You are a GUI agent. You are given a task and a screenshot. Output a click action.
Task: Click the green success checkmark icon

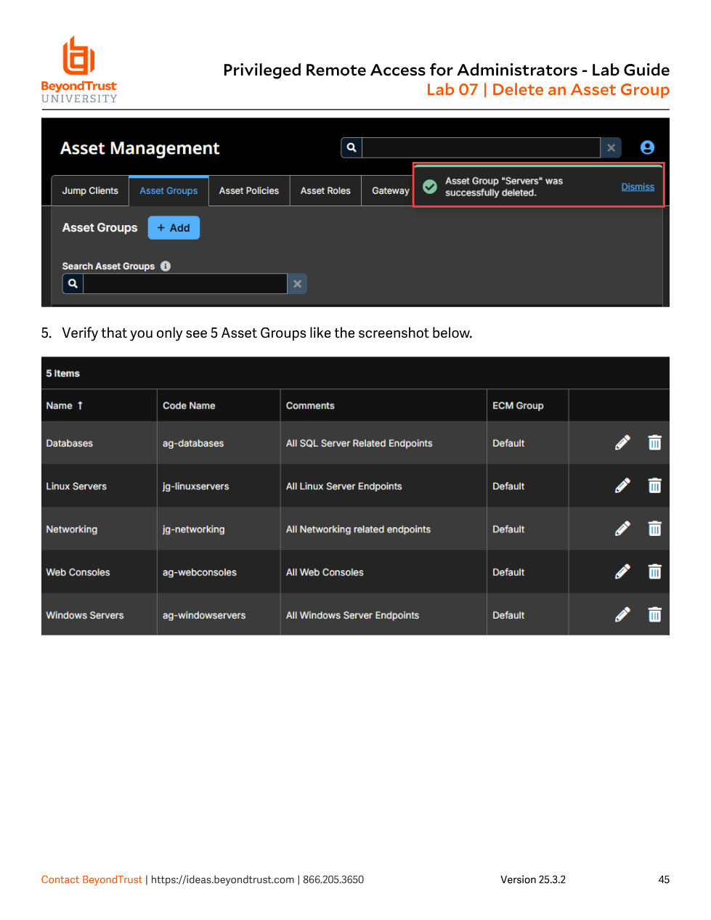(430, 187)
